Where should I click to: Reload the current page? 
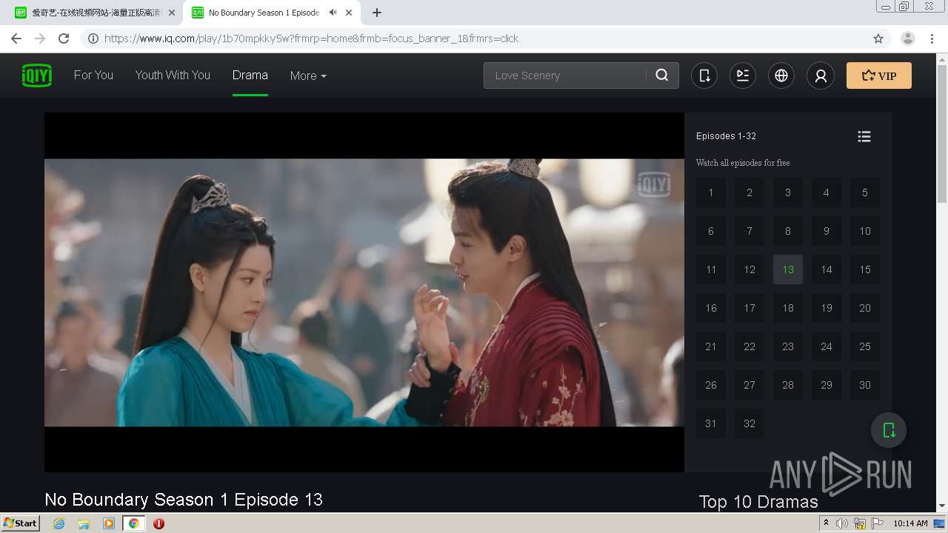[64, 38]
